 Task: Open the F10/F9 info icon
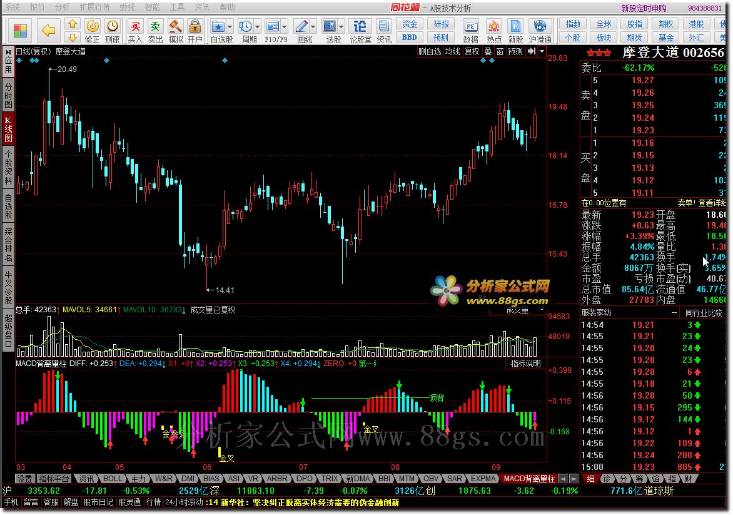point(272,27)
